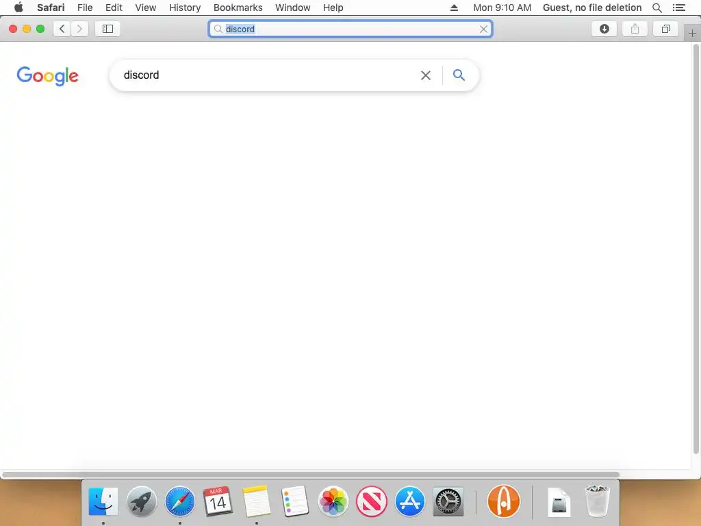Image resolution: width=701 pixels, height=526 pixels.
Task: Open the Apple menu
Action: (x=18, y=8)
